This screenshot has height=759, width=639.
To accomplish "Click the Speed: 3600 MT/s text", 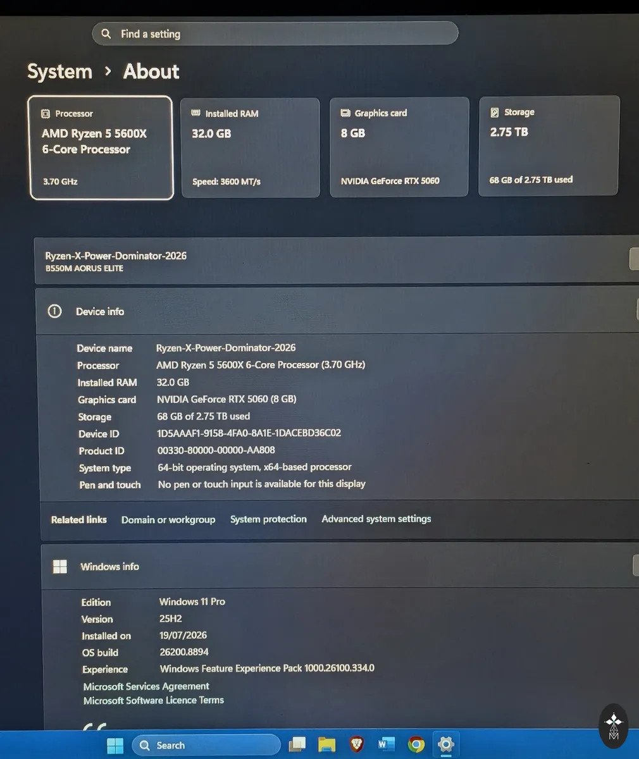I will [x=226, y=182].
